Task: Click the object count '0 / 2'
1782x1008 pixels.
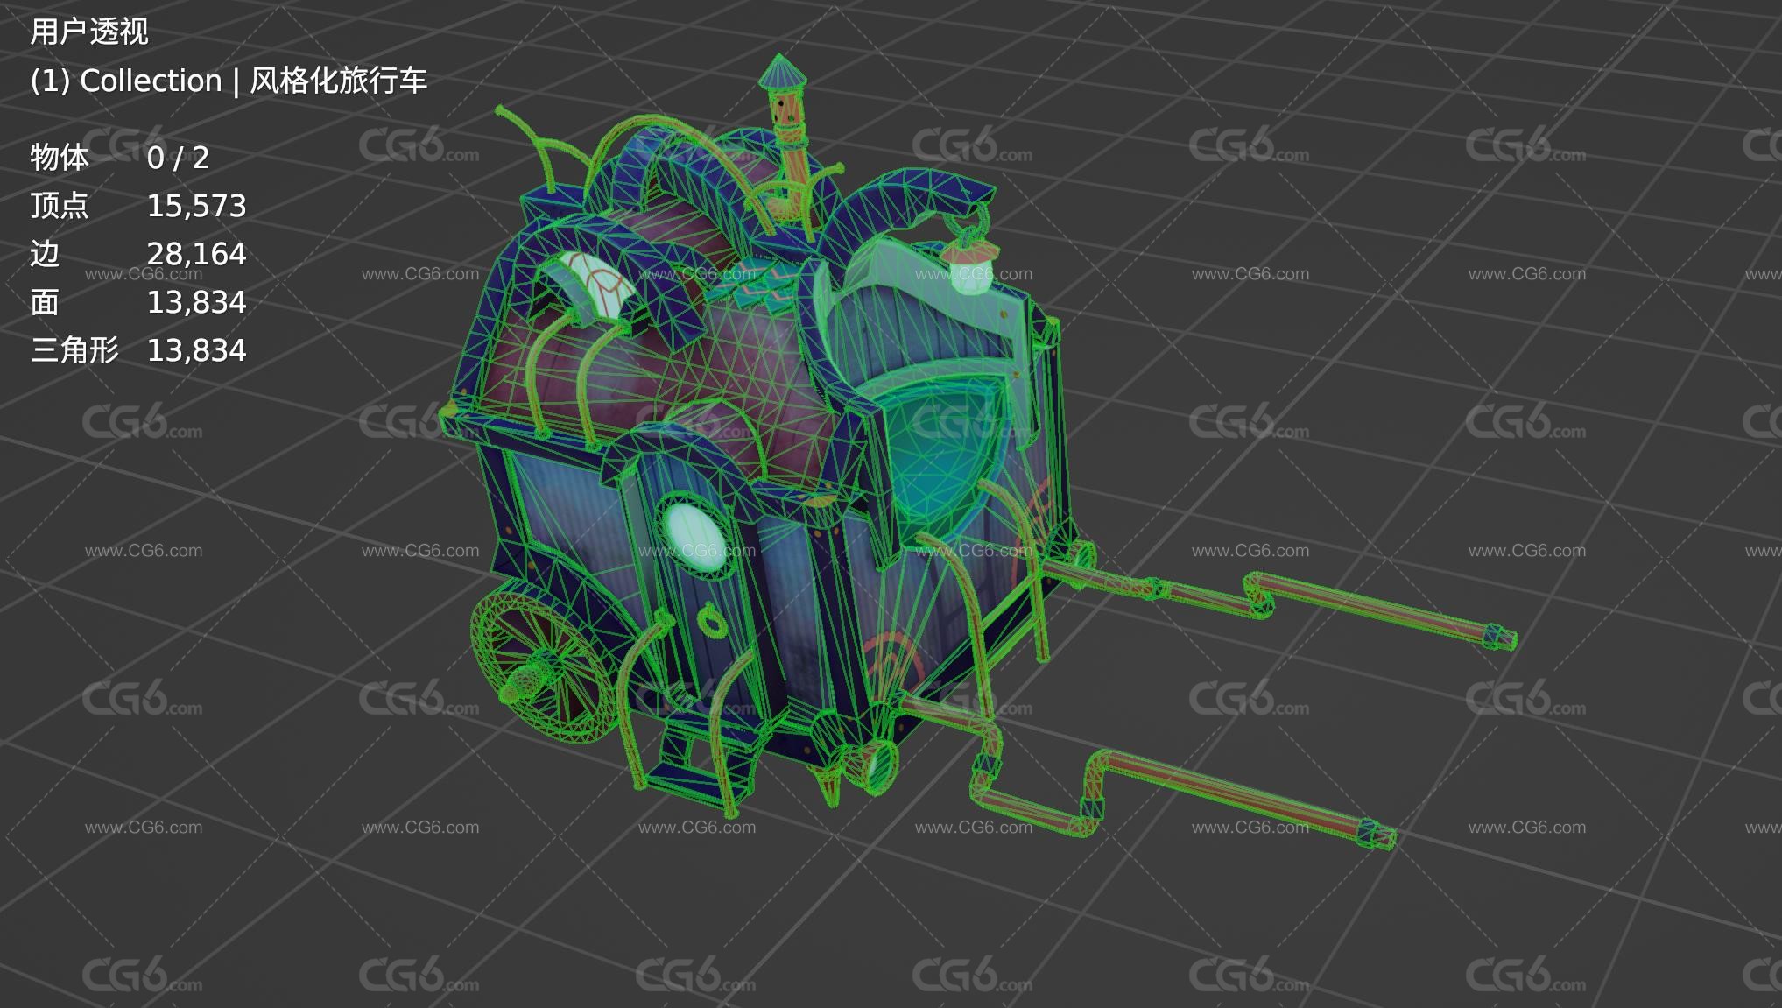Action: tap(179, 158)
